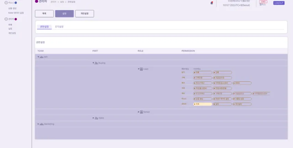Collapse the MD team row
The image size is (293, 148).
coord(38,57)
